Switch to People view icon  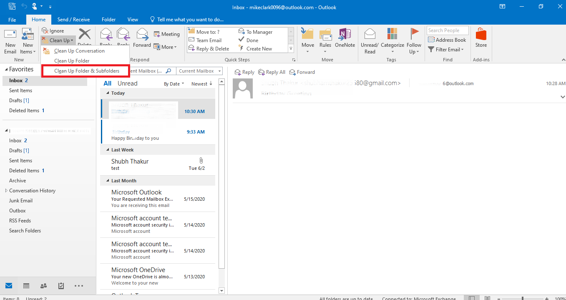point(43,286)
